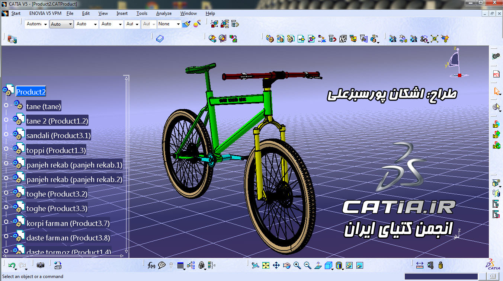Toggle Fly Mode airplane icon
Image resolution: width=503 pixels, height=281 pixels.
pyautogui.click(x=255, y=265)
